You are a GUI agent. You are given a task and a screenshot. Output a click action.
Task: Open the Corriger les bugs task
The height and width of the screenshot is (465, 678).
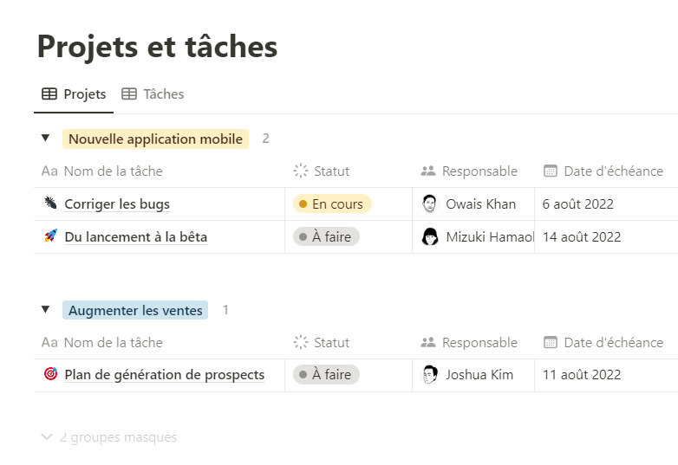[x=117, y=203]
